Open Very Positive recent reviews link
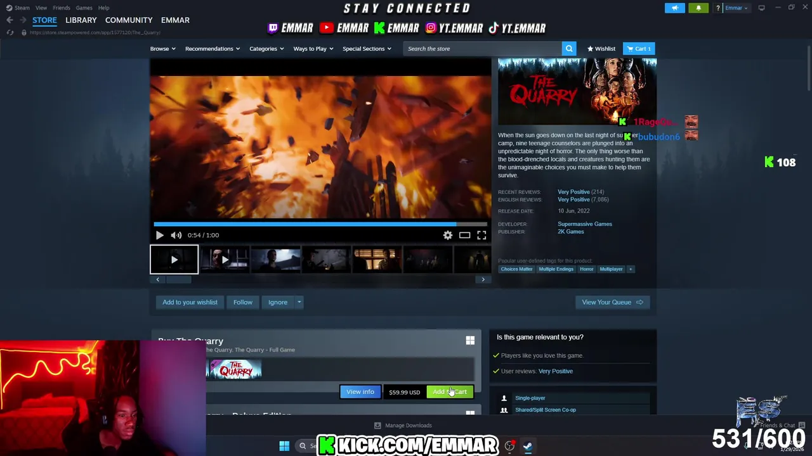 (573, 192)
